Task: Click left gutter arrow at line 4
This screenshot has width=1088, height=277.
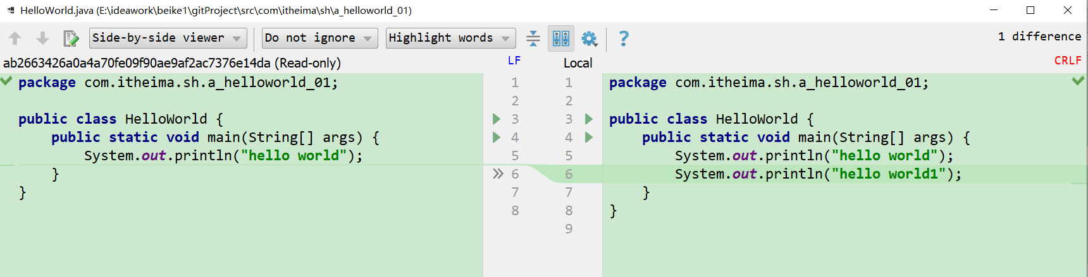Action: 497,137
